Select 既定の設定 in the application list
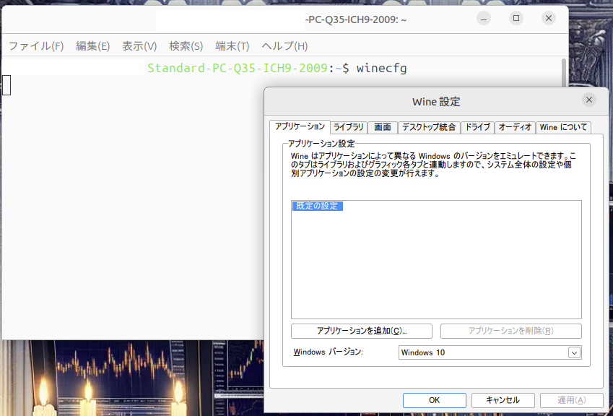 [x=318, y=206]
